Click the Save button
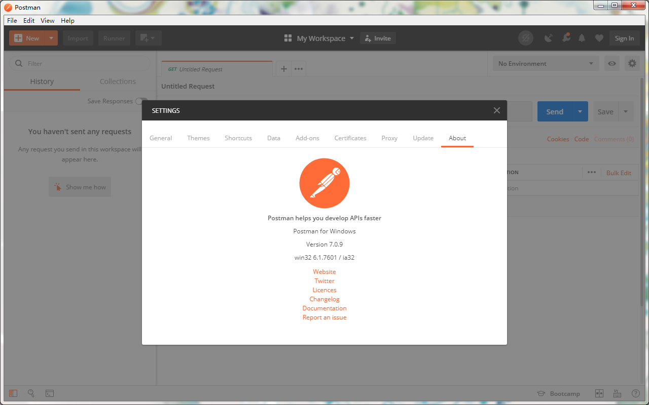Screen dimensions: 649x405 pyautogui.click(x=605, y=111)
